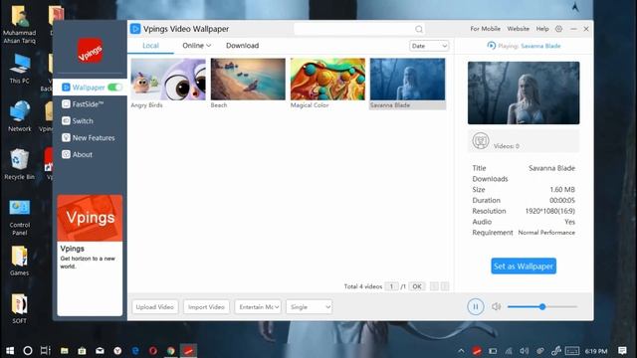Click the Vpings Video Wallpaper app icon in the title bar
The height and width of the screenshot is (358, 637).
(x=135, y=29)
